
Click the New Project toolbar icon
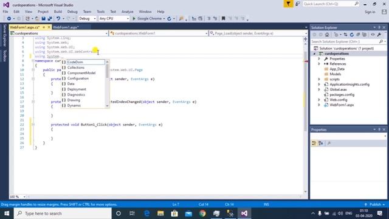coord(27,19)
